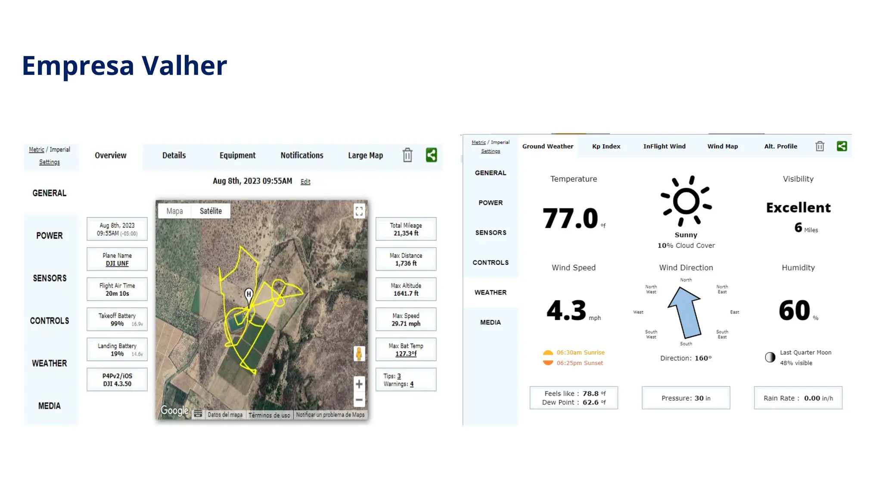Zoom out on the flight map
Viewport: 882px width, 496px height.
pos(359,400)
